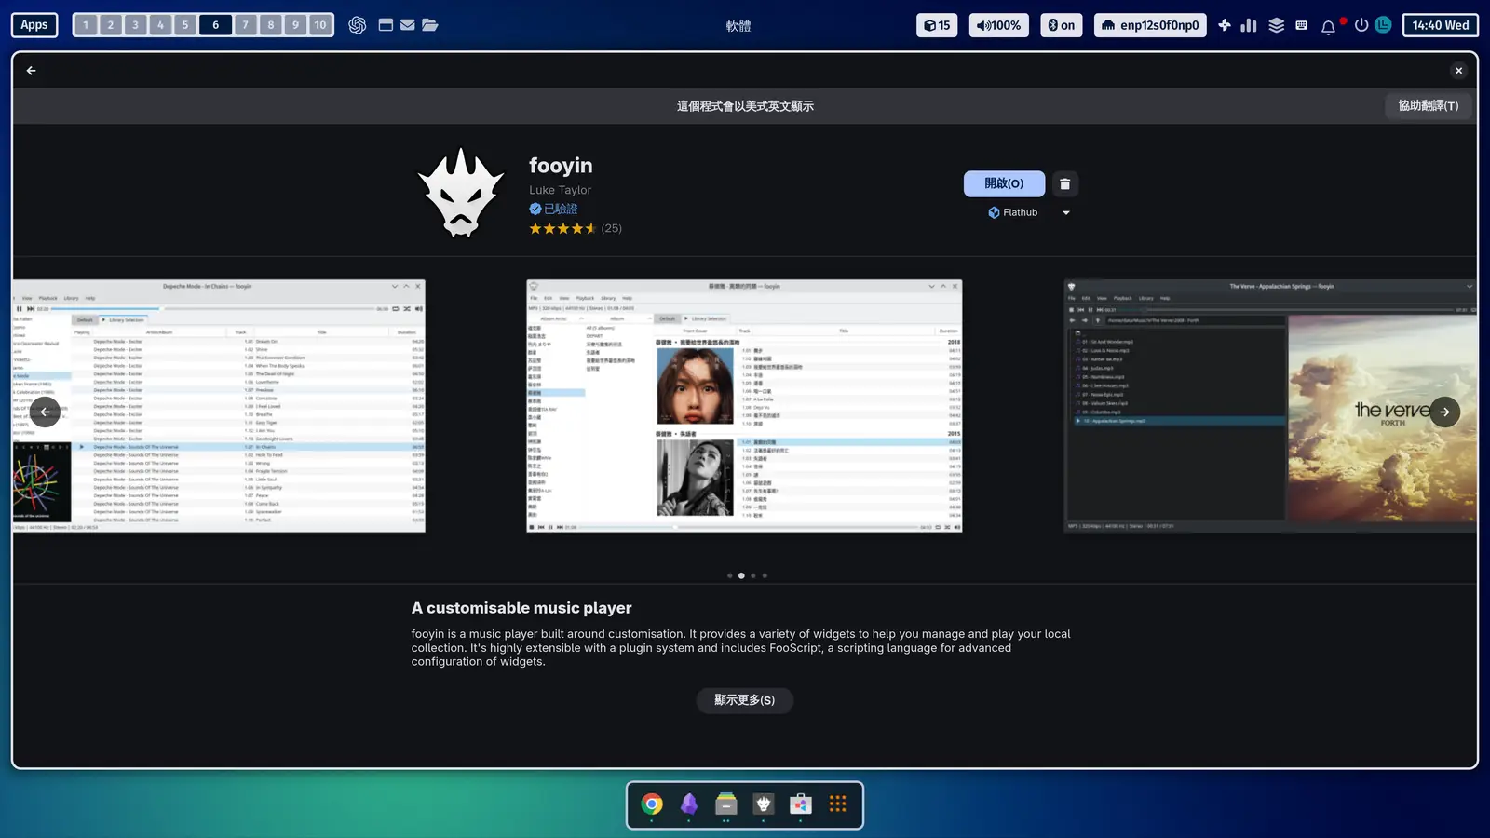Click the fan icon in system tray
Viewport: 1490px width, 838px height.
tap(1225, 25)
